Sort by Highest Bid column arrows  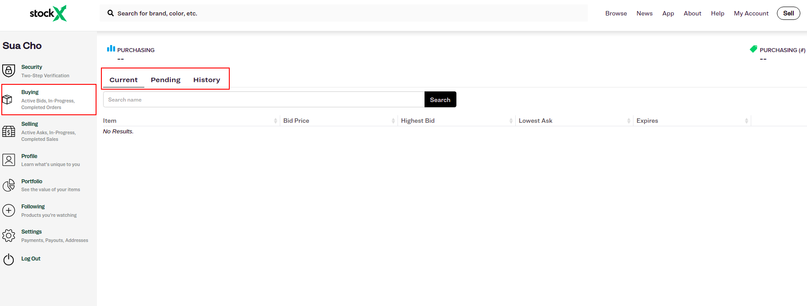tap(511, 121)
